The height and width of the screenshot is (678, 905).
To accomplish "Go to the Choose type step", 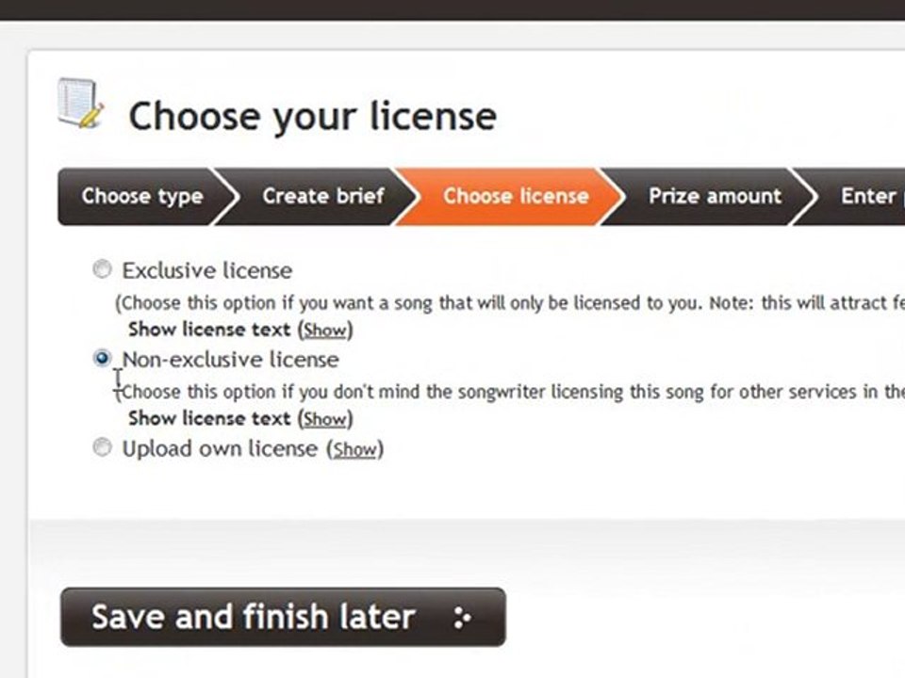I will [x=142, y=197].
